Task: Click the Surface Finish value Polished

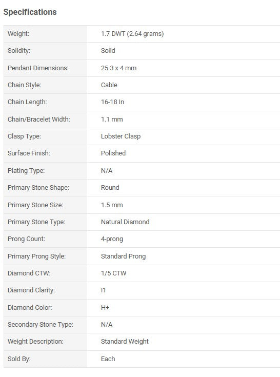Action: [113, 153]
